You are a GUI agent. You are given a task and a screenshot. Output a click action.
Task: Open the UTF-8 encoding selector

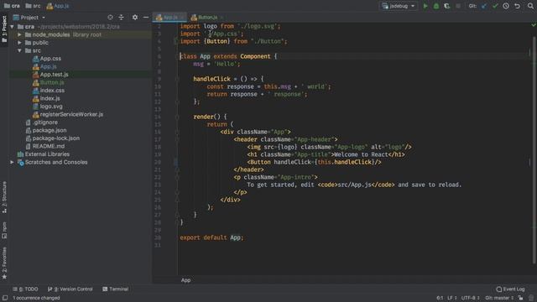pyautogui.click(x=470, y=298)
